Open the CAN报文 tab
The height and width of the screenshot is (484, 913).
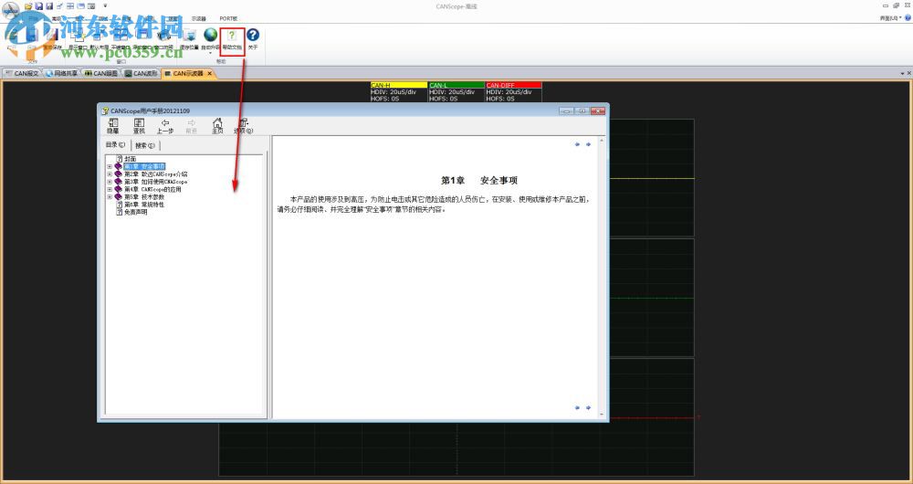coord(22,73)
